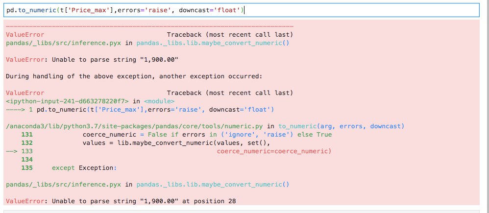Click the highlighted line 133 coerce_numeric=coerce_numeric
Screen dimensions: 489x213
pyautogui.click(x=169, y=151)
